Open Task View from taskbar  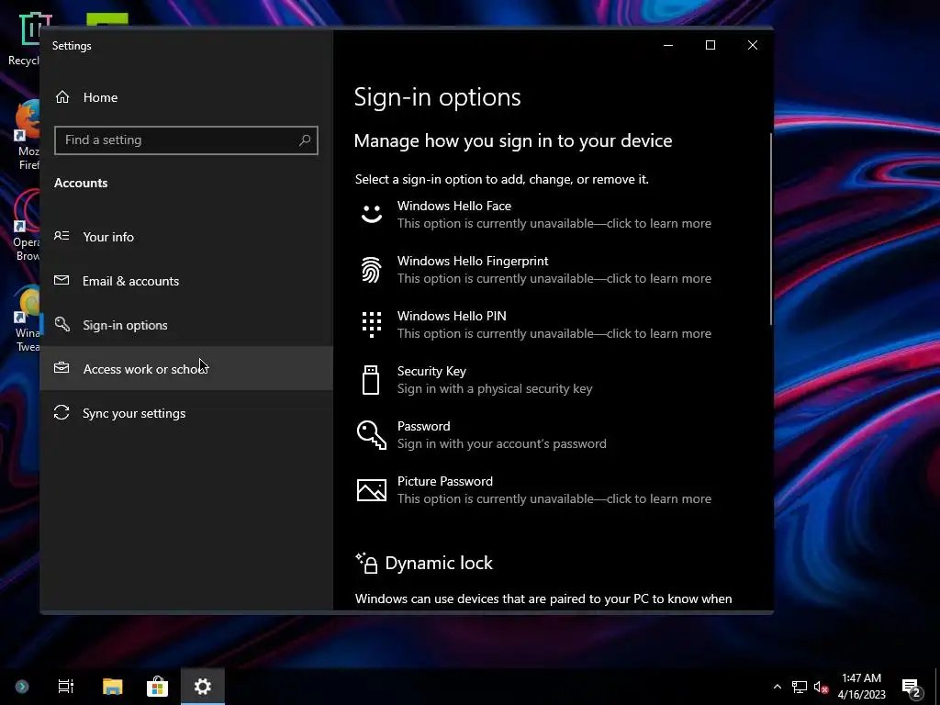point(66,687)
